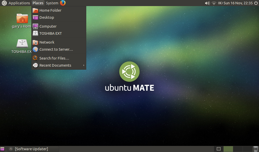Open Search for Files… entry
Viewport: 259px width, 152px height.
coord(59,58)
